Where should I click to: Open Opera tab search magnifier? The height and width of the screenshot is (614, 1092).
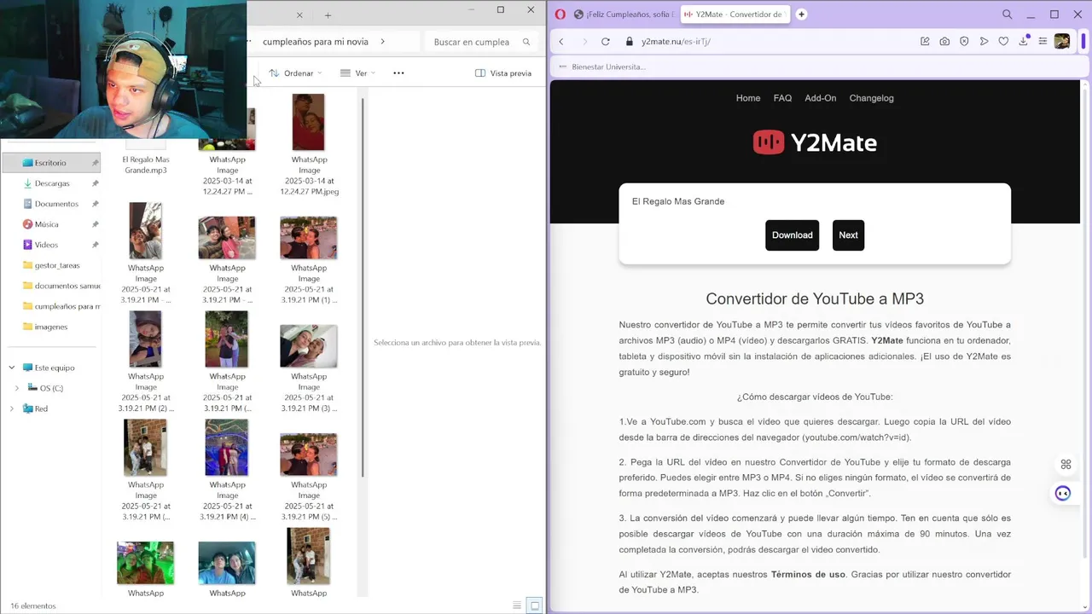(1008, 14)
